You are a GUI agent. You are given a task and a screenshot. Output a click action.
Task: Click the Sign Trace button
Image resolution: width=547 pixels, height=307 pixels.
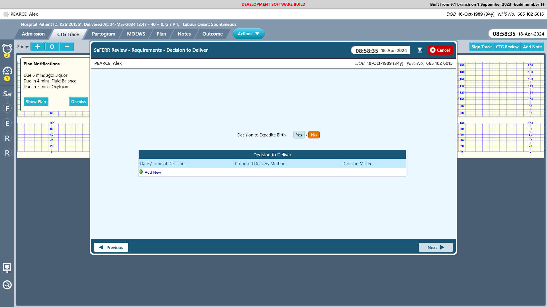tap(481, 47)
